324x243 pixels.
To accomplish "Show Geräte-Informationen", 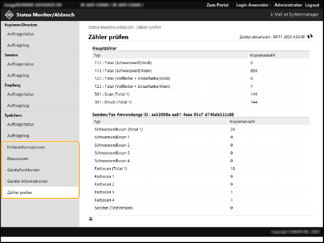I will pyautogui.click(x=27, y=181).
